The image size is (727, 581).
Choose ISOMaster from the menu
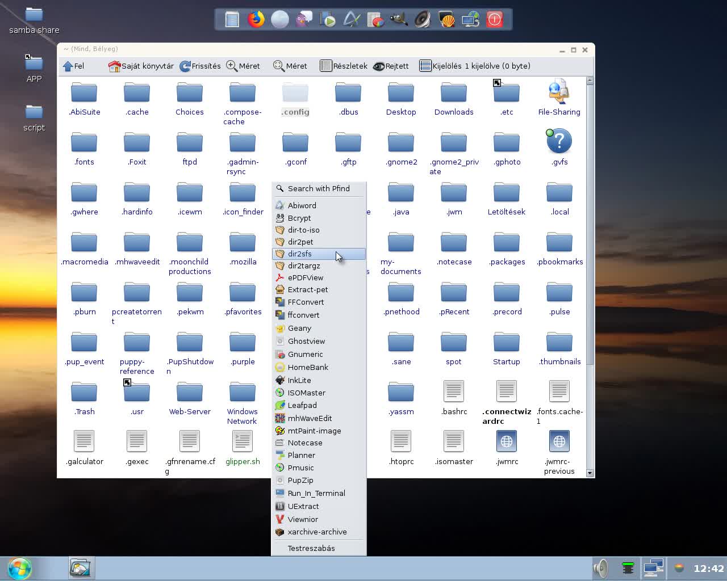coord(319,393)
